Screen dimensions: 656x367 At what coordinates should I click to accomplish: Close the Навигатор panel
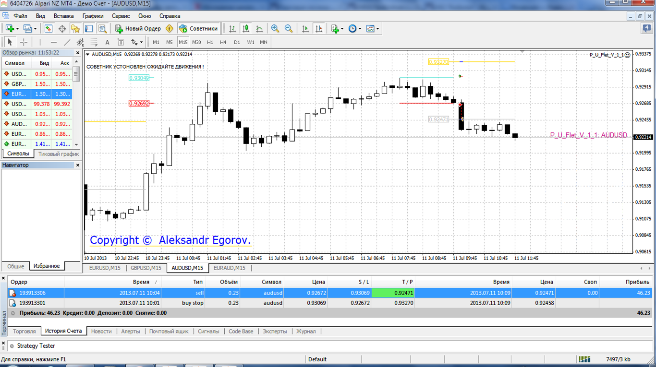point(78,165)
